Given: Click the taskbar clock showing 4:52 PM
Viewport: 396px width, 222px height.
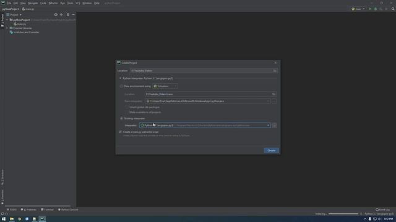Looking at the screenshot, I should tap(389, 219).
